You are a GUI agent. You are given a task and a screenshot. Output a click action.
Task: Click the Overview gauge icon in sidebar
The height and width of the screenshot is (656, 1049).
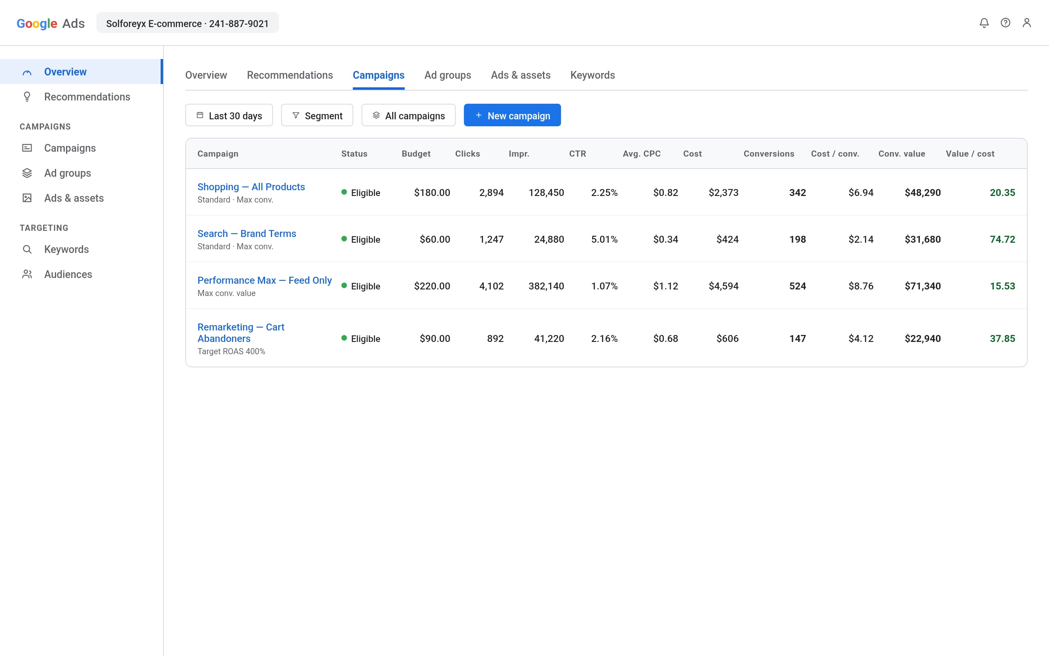pyautogui.click(x=27, y=72)
